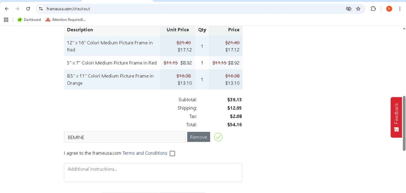Click struck-through unit price $21.40
The image size is (406, 193).
(184, 43)
